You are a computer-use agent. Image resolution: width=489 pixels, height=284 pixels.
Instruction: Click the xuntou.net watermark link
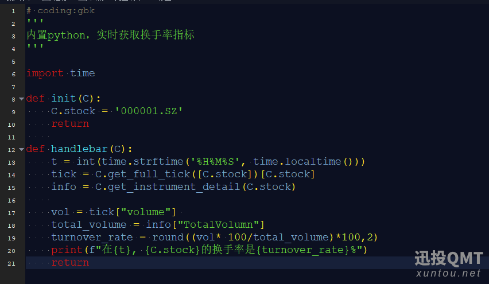(449, 274)
